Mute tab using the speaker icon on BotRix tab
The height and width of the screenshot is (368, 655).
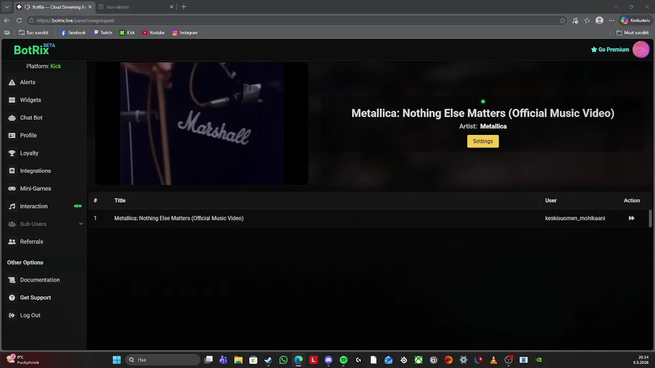(27, 7)
